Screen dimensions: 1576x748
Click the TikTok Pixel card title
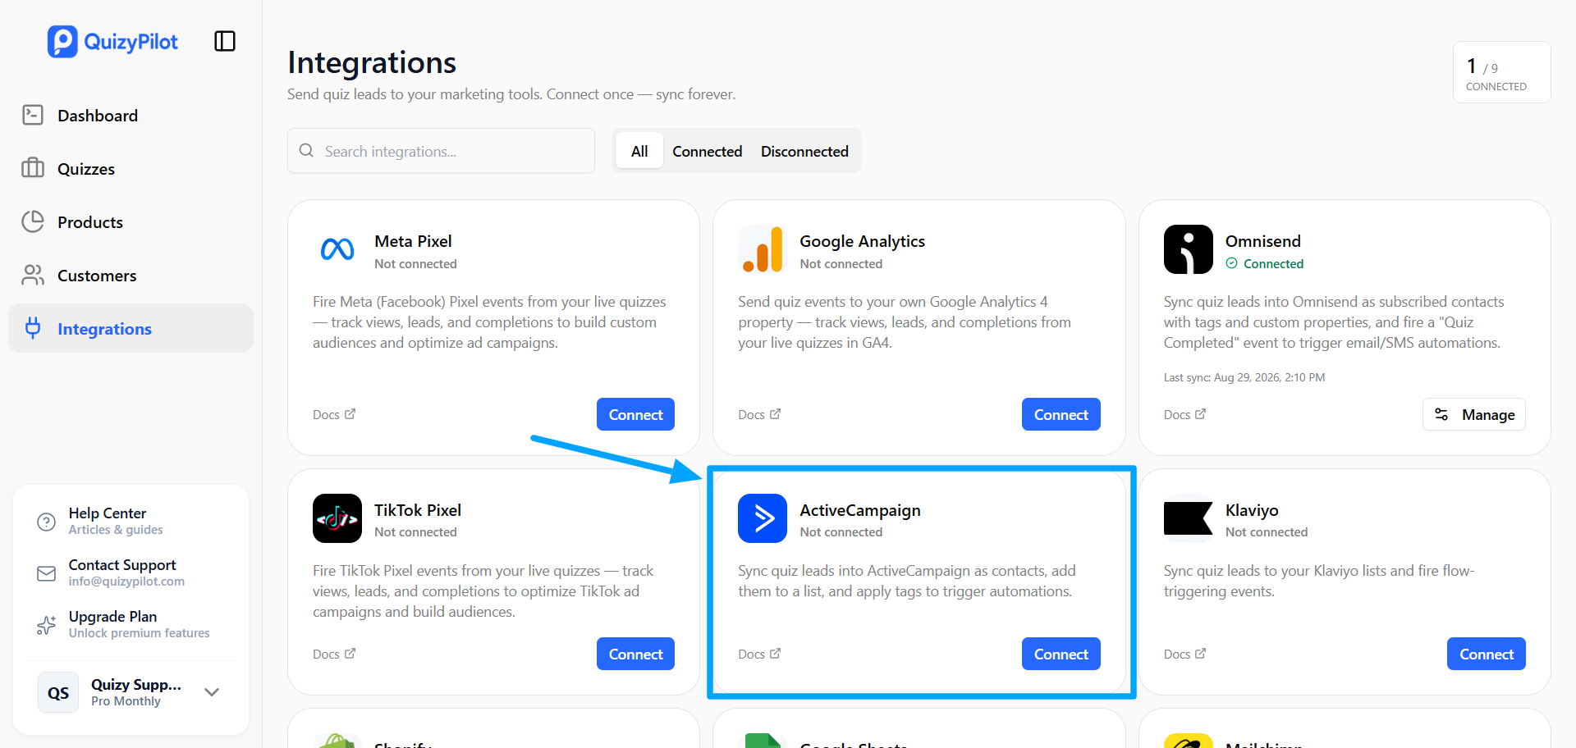(418, 510)
